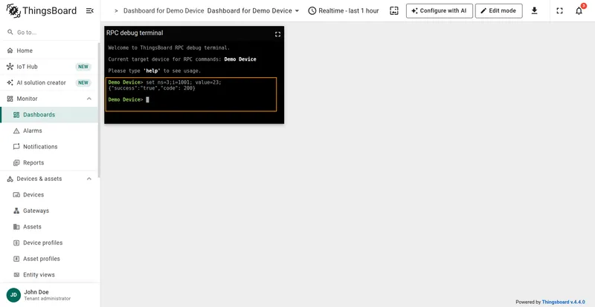Click the Gateways icon in sidebar

pos(16,211)
